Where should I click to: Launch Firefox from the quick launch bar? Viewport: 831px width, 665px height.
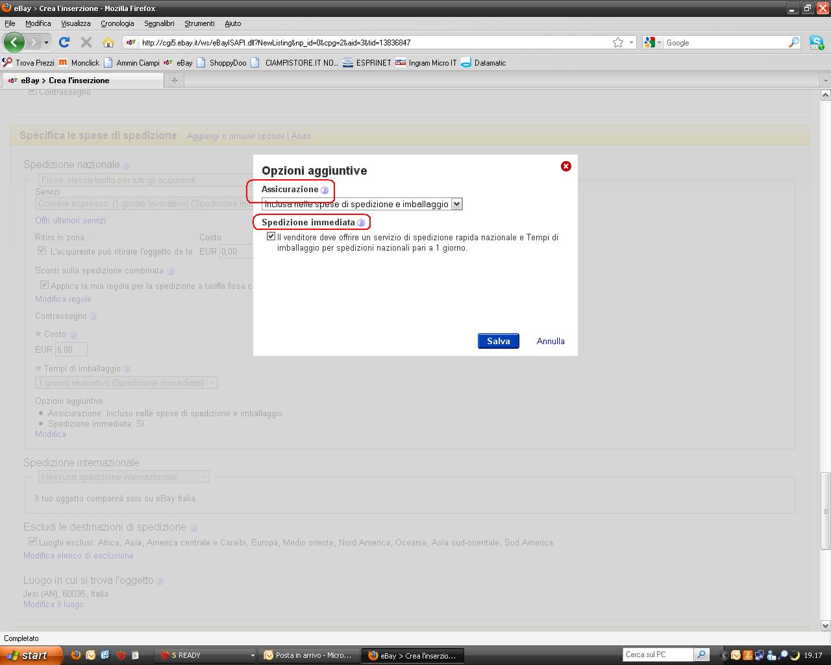tap(76, 655)
